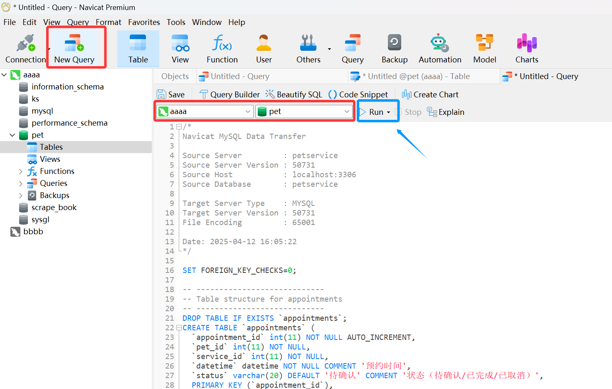Viewport: 612px width, 389px height.
Task: Open the Function toolbar icon
Action: pos(222,49)
